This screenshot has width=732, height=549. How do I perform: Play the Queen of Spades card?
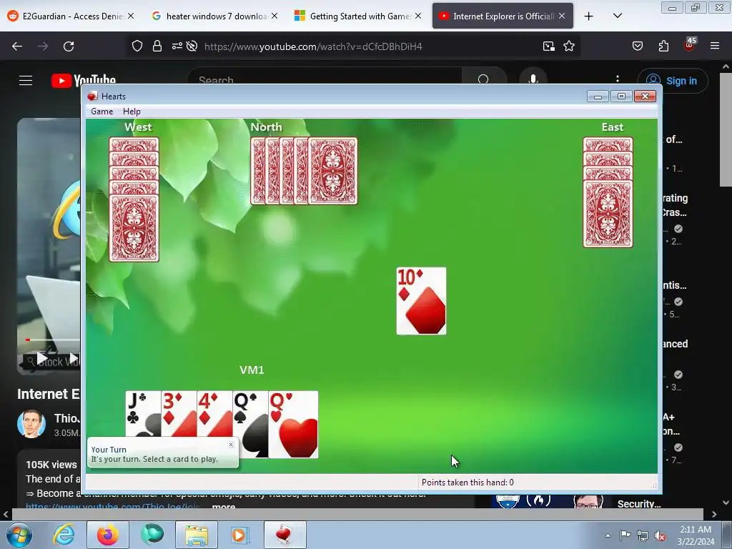251,424
